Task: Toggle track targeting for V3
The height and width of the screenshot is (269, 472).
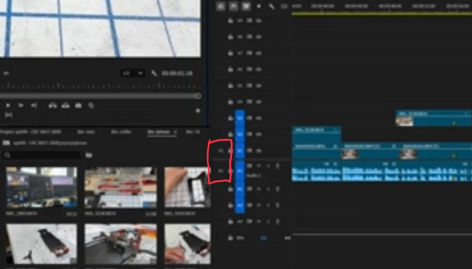Action: tap(240, 118)
